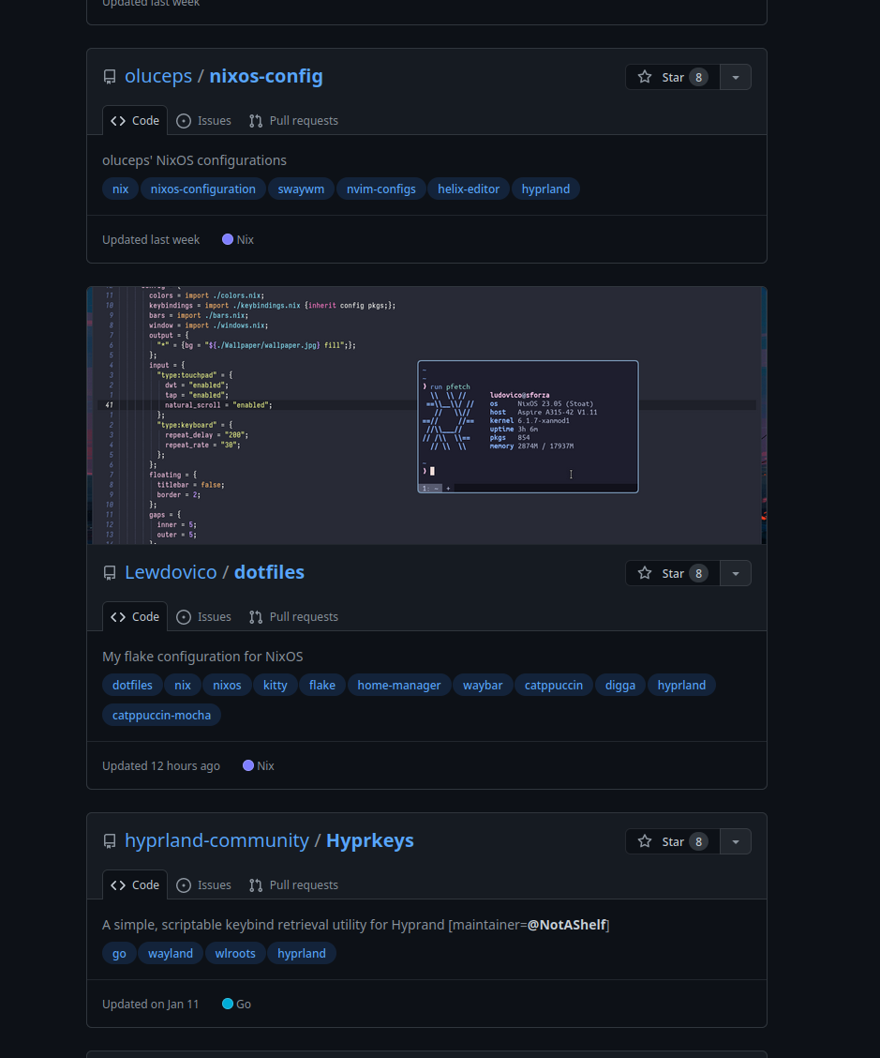The width and height of the screenshot is (880, 1058).
Task: Star the hyprland-community/Hyprkeys repository
Action: pyautogui.click(x=672, y=840)
